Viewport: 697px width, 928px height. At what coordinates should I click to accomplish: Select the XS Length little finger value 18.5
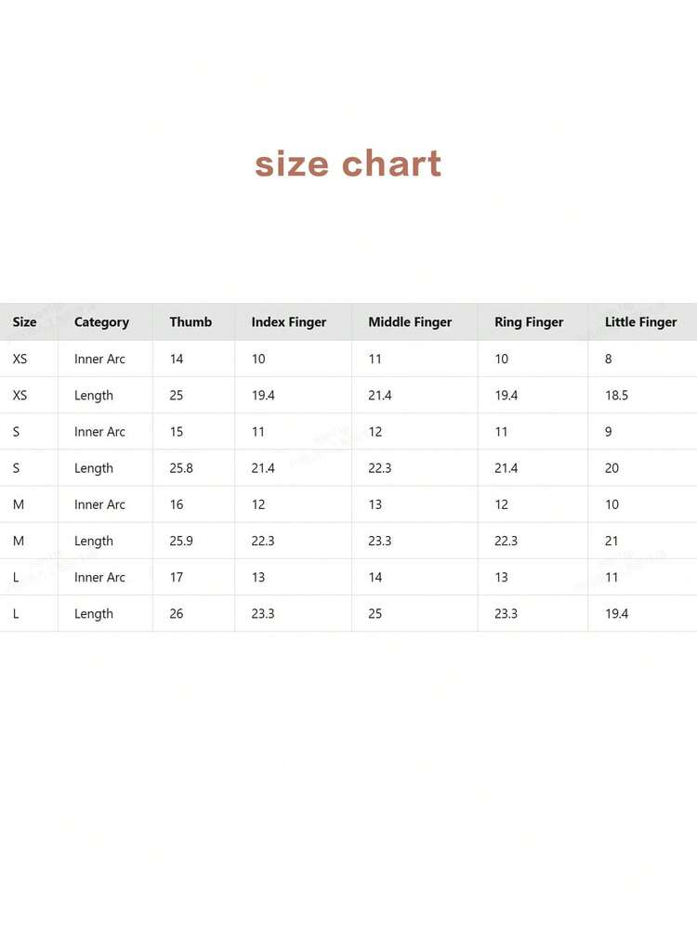[616, 395]
